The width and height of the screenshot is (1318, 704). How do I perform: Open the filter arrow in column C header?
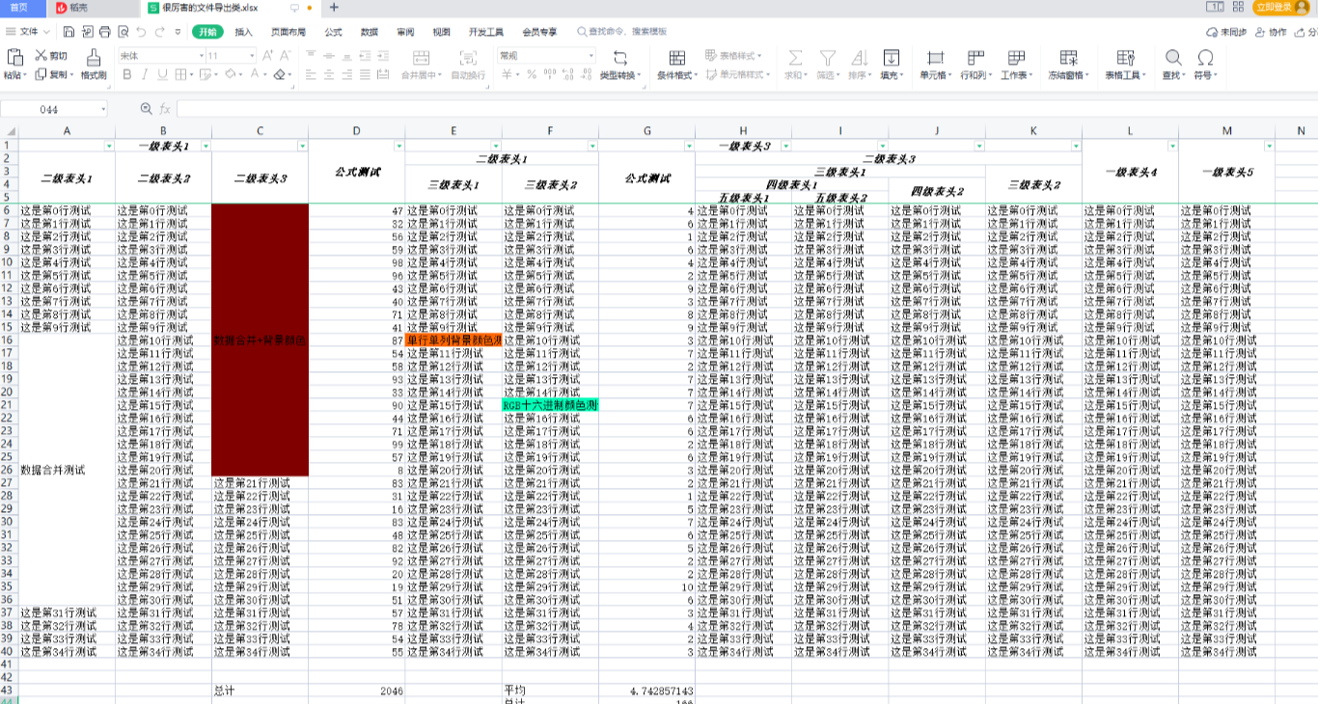click(302, 147)
